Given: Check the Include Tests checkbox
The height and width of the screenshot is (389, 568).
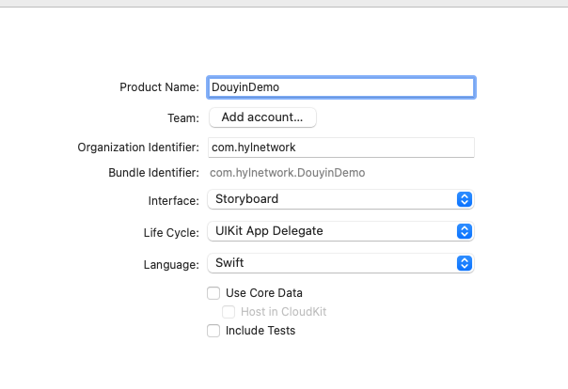Looking at the screenshot, I should pos(213,331).
